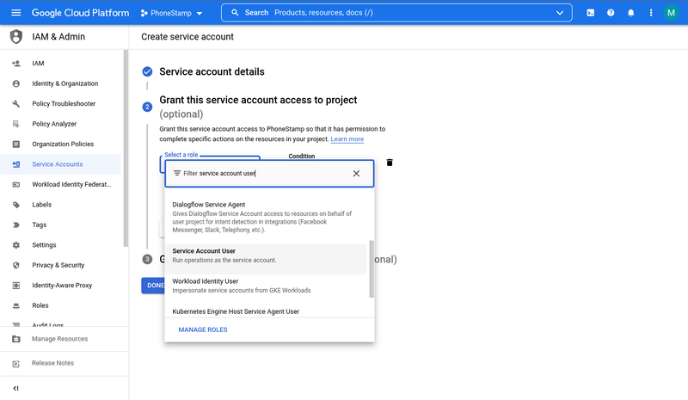Click the Manage Resources folder icon

tap(16, 339)
